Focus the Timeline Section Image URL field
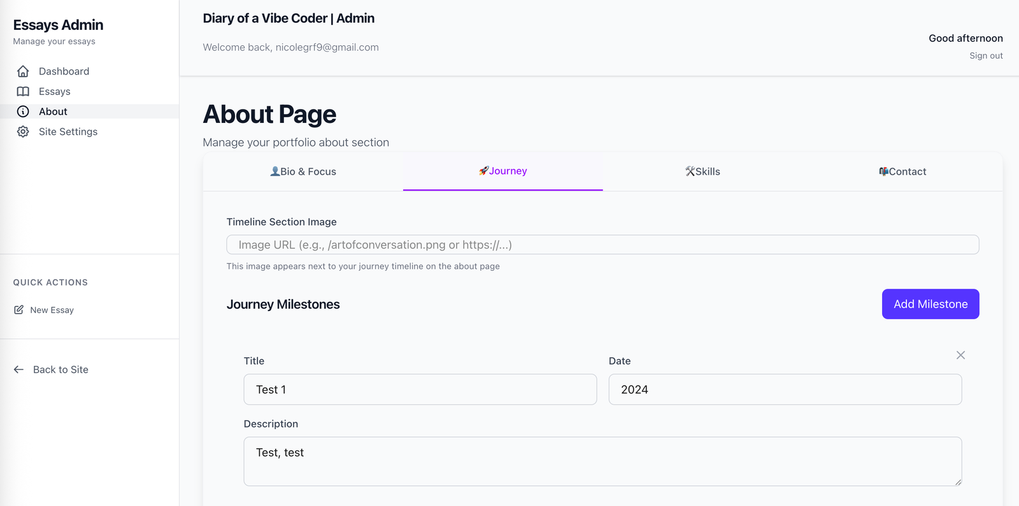Screen dimensions: 1019x506 [602, 245]
